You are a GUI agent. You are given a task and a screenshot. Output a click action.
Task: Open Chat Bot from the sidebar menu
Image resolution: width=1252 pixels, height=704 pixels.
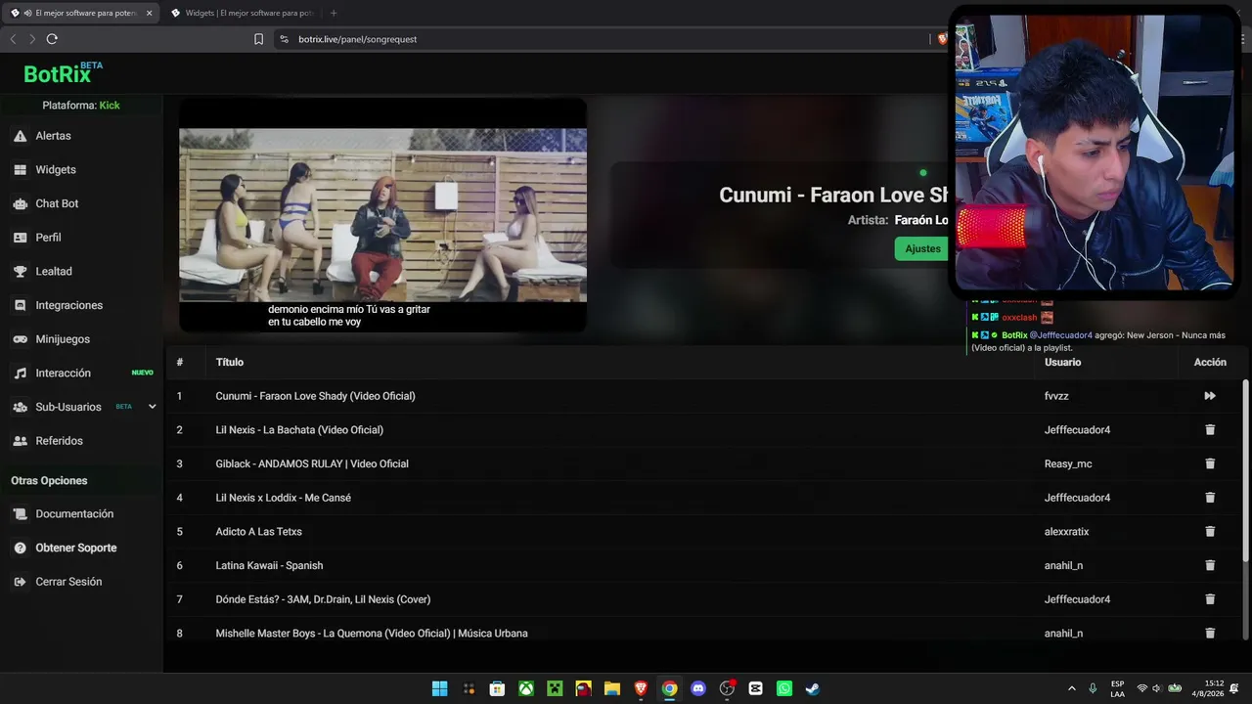point(57,203)
